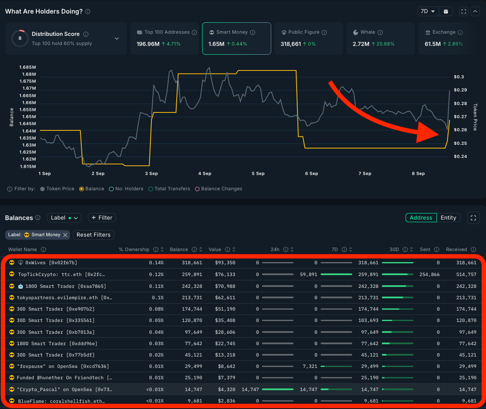Click info icon next to Sent header
Image resolution: width=486 pixels, height=409 pixels.
pyautogui.click(x=437, y=249)
